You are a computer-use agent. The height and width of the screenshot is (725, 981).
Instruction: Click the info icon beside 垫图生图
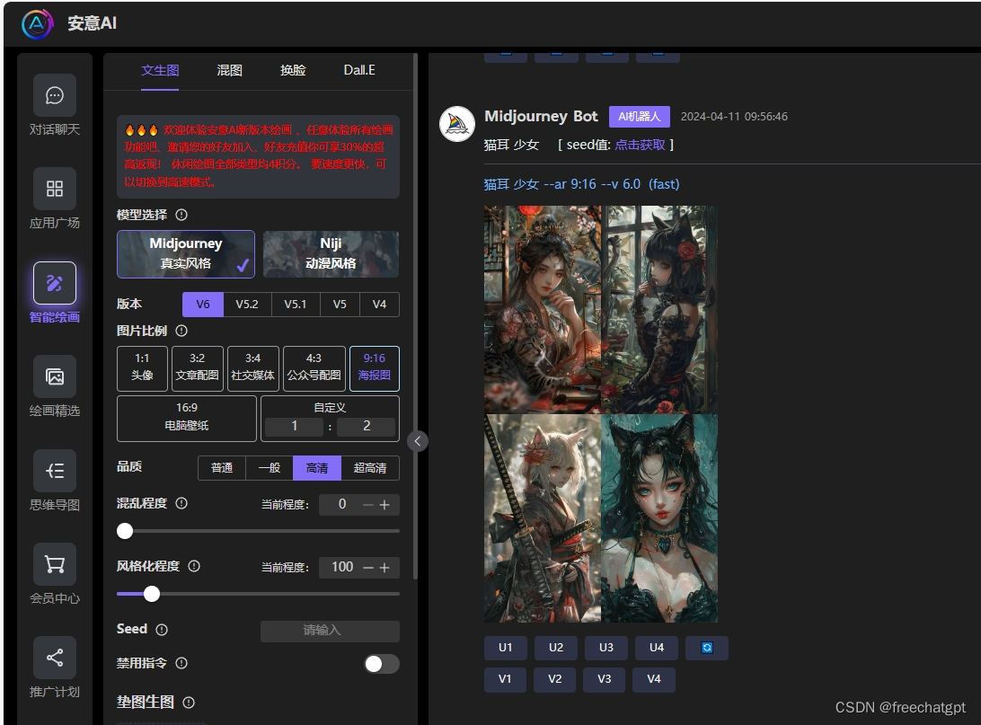click(189, 703)
